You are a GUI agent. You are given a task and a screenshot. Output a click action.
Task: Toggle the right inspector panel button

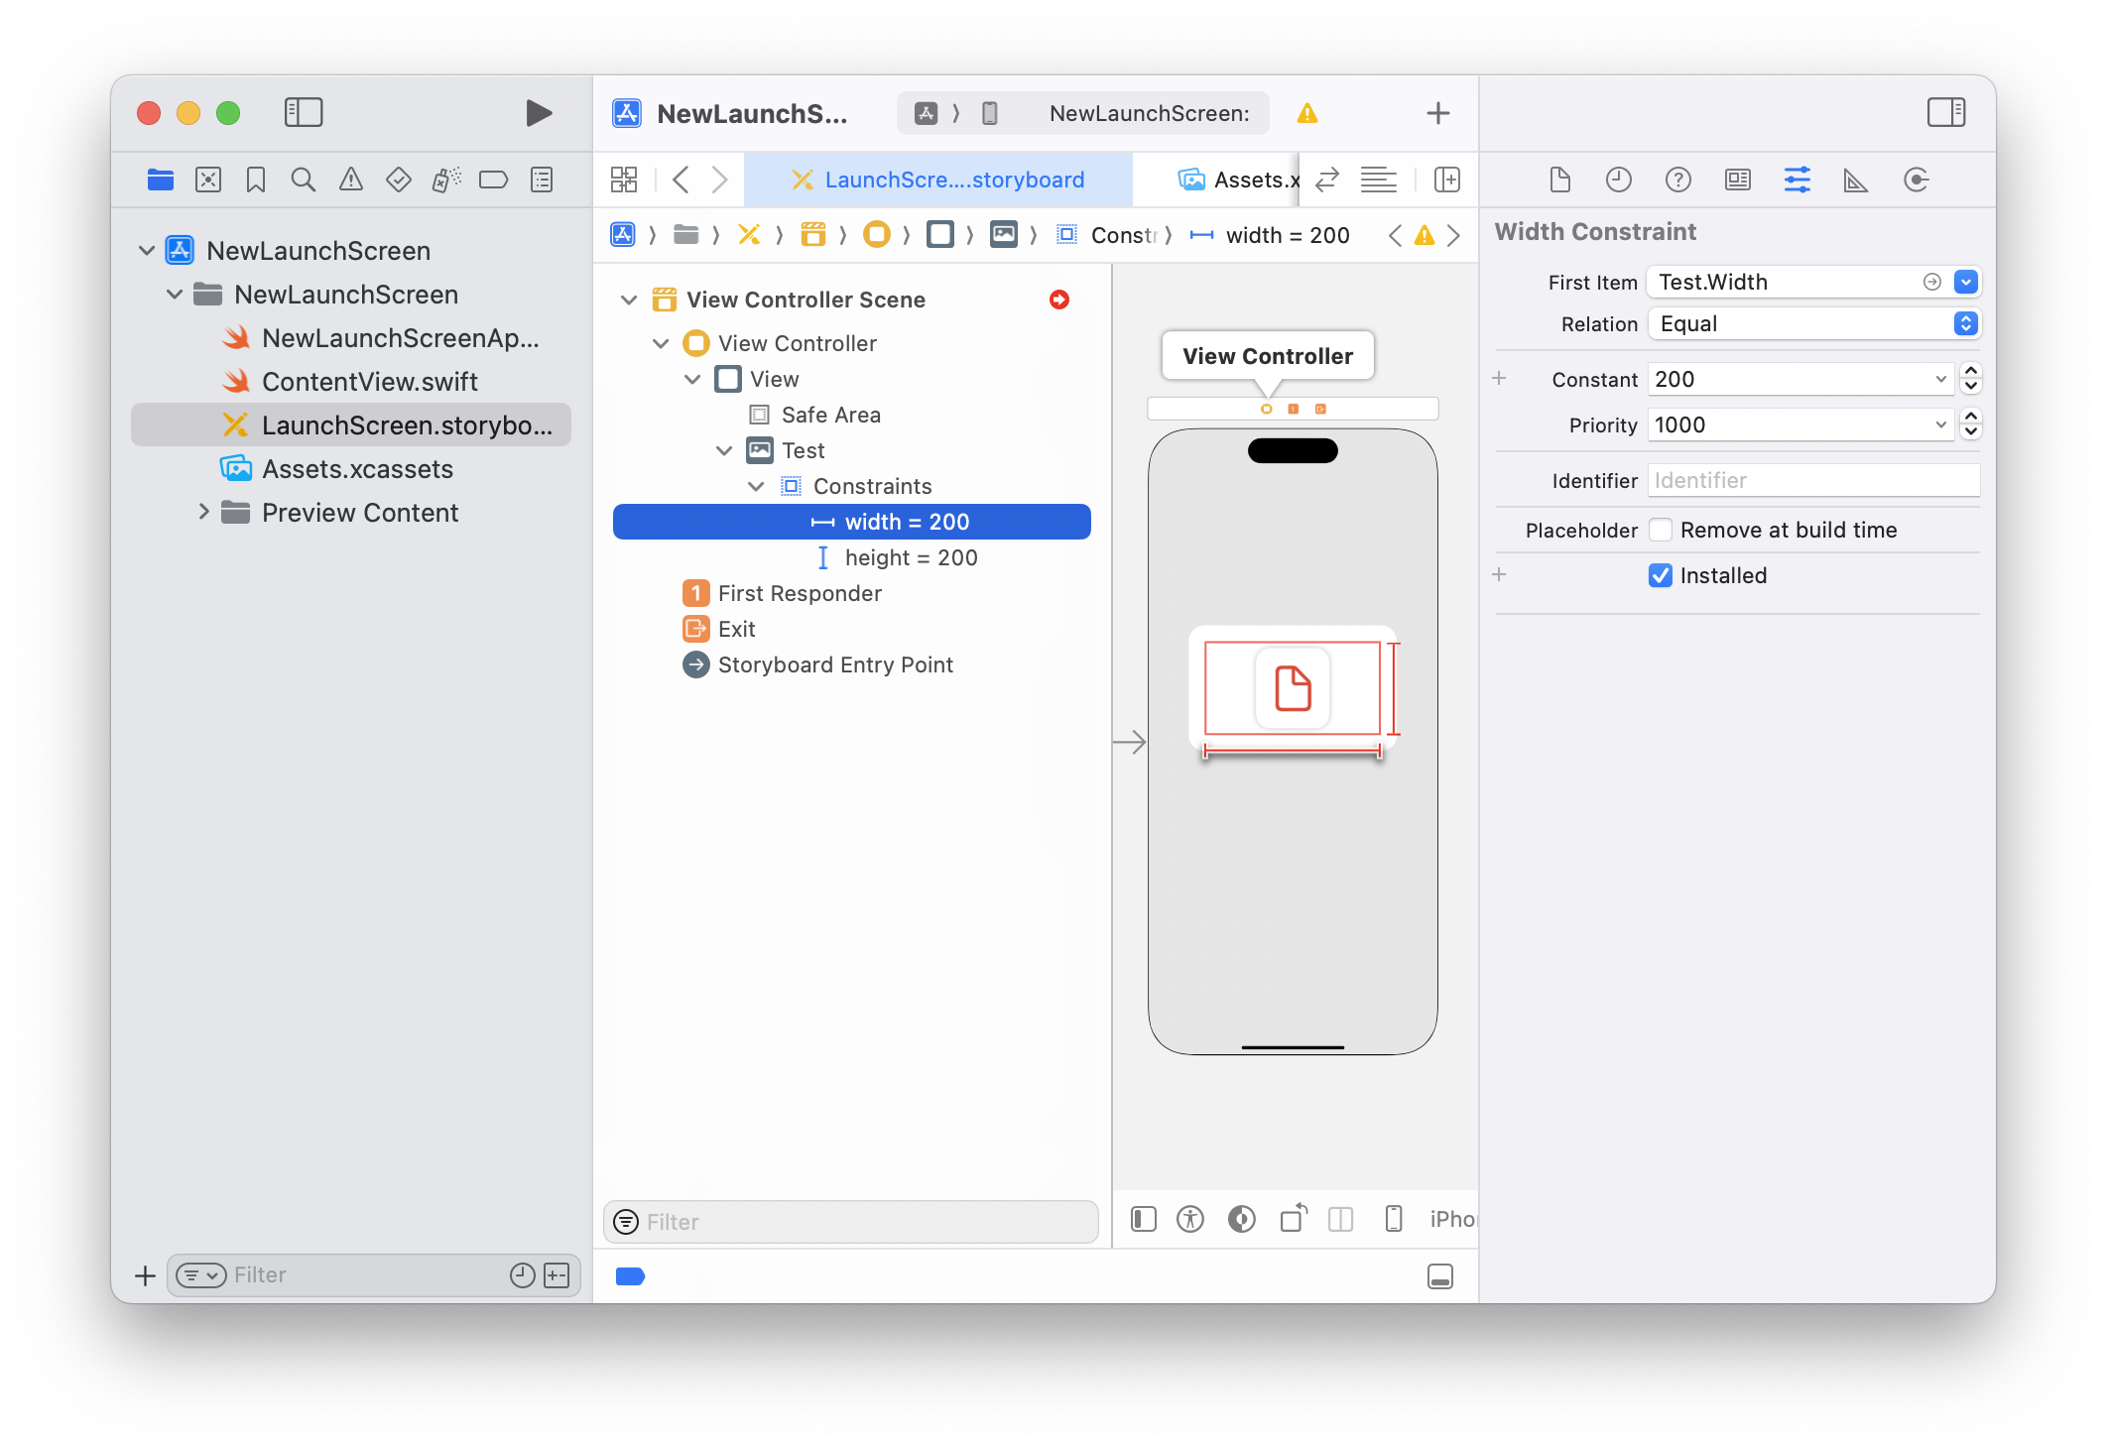point(1945,112)
